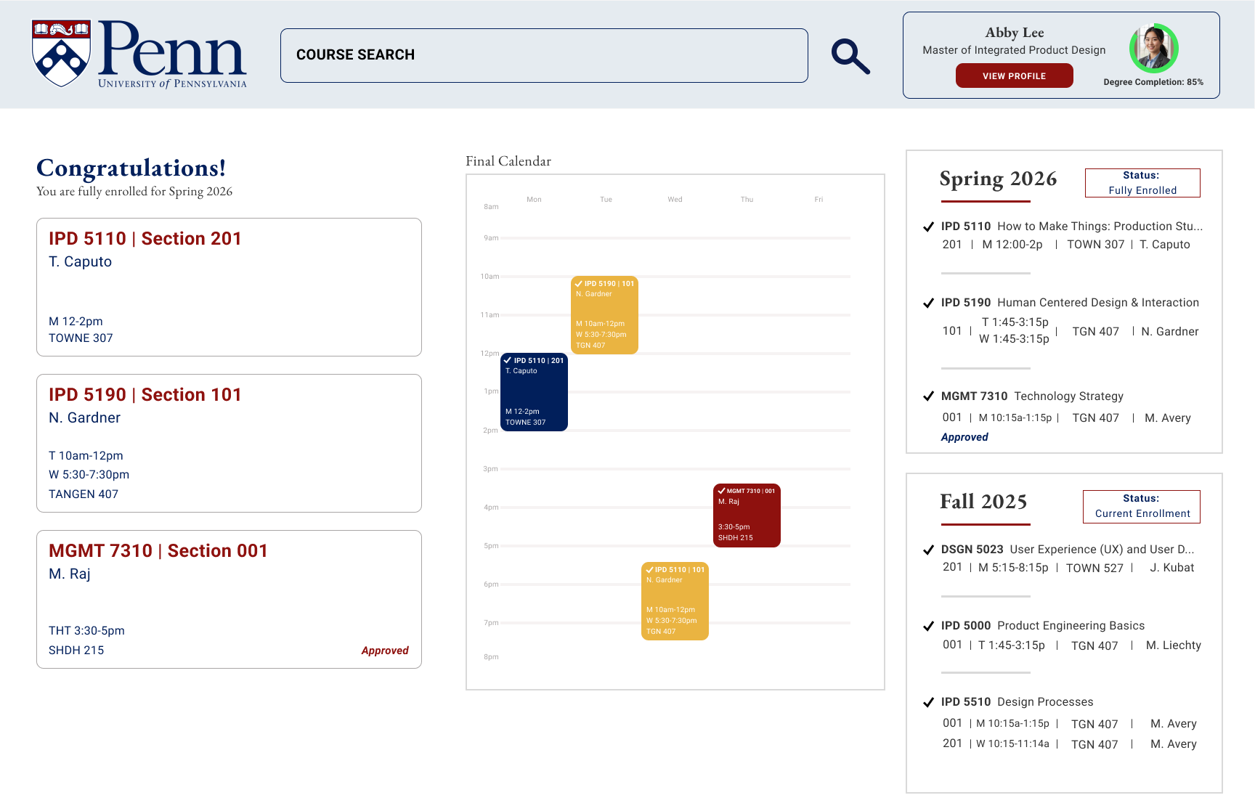
Task: Click the Fall 2025 Current Enrollment status box
Action: [1141, 506]
